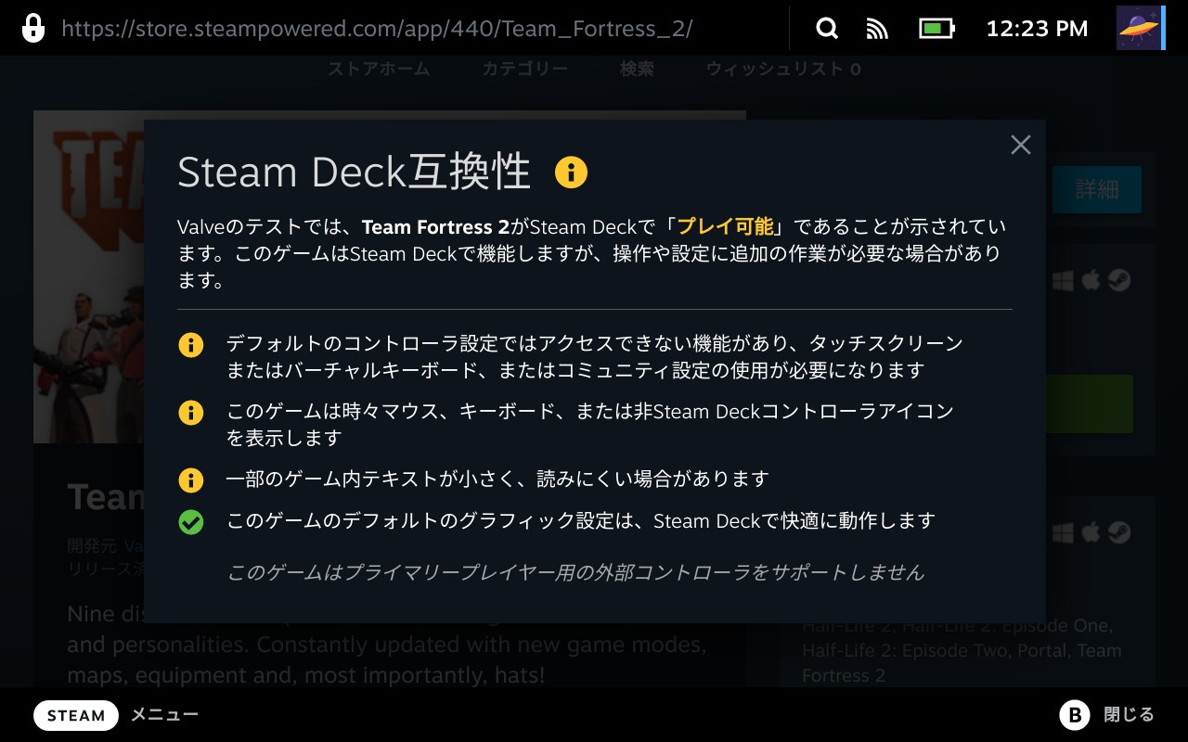Click info icon for デフォルトのコントローラ設定 row

coord(190,345)
